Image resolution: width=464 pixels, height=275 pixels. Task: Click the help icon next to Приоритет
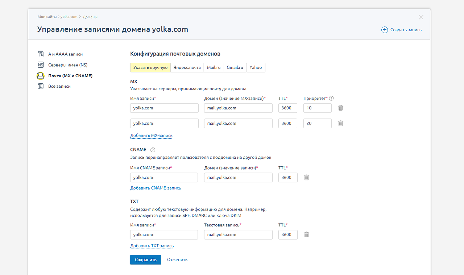coord(331,98)
